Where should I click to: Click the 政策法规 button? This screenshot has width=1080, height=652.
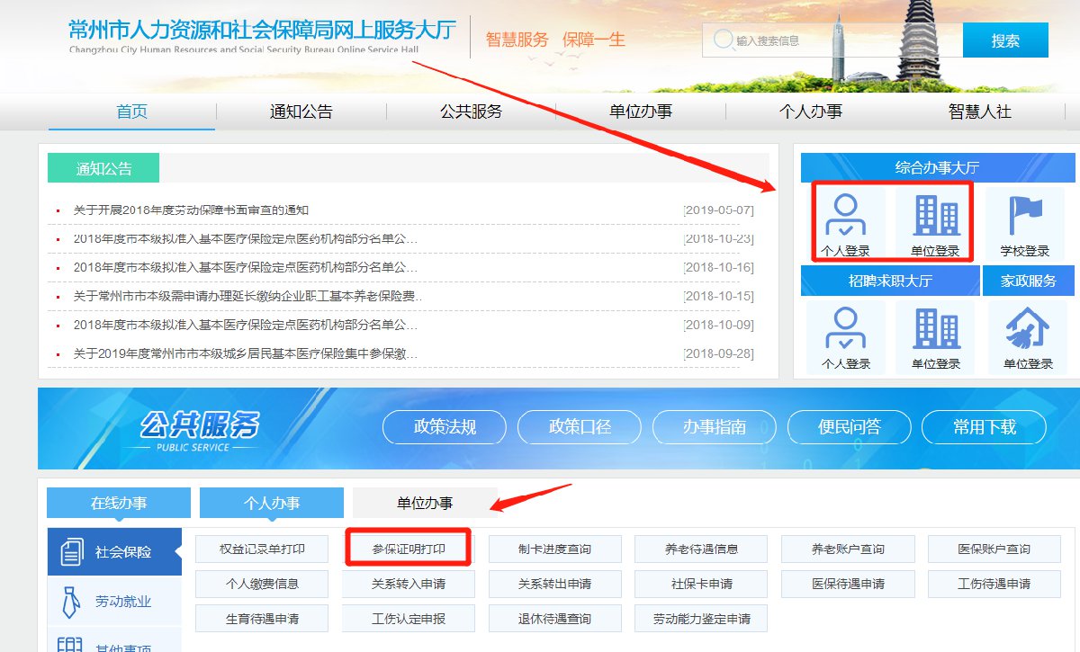[x=445, y=427]
